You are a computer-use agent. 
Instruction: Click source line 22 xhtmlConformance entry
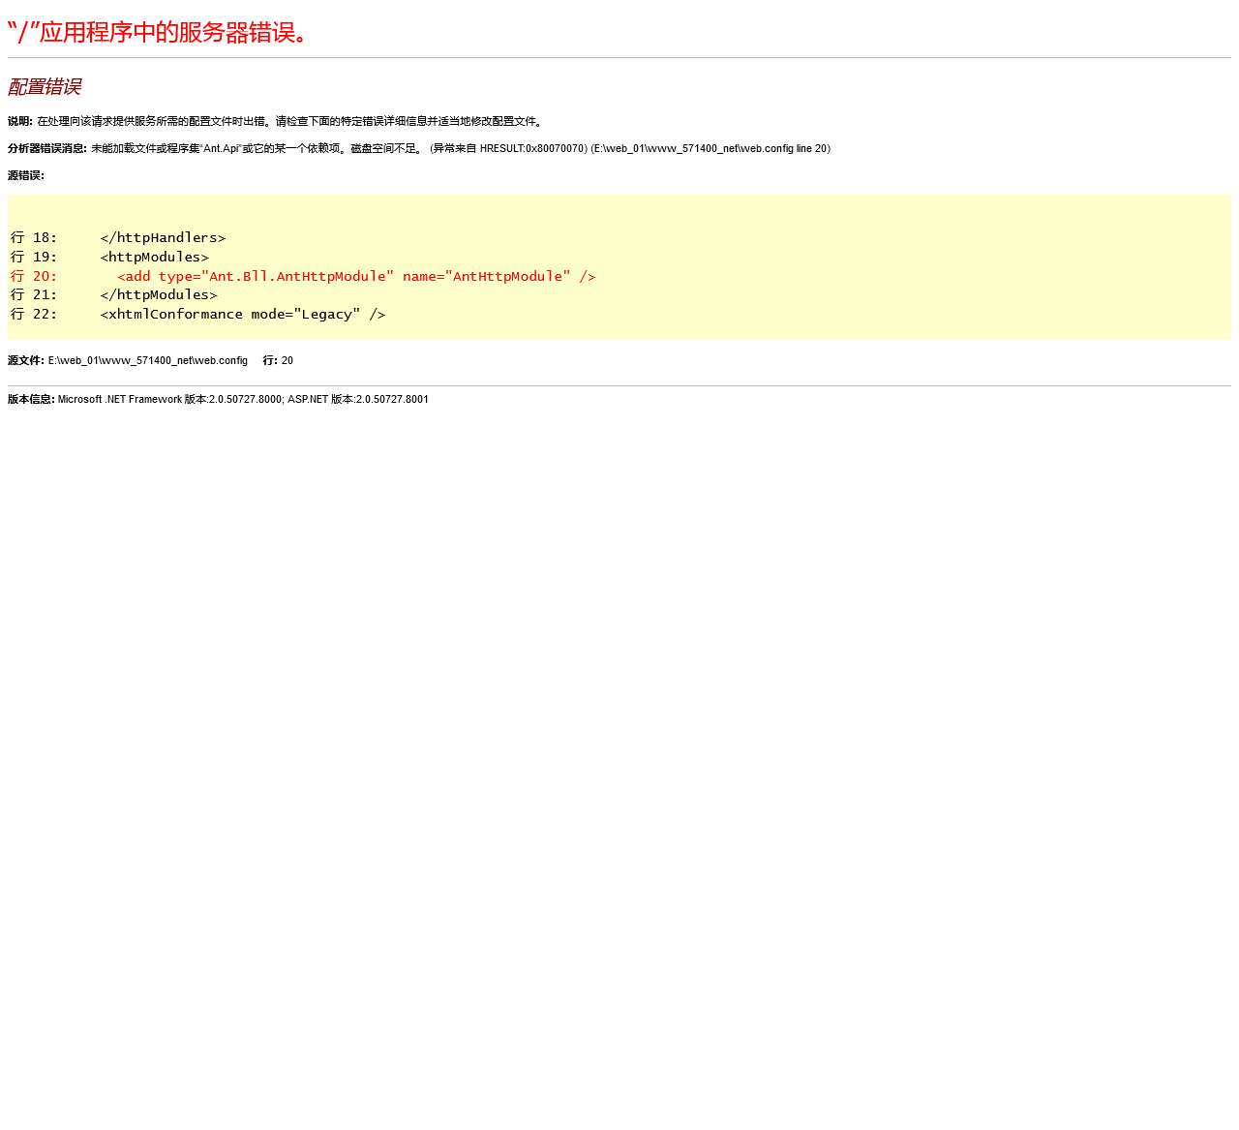point(198,314)
